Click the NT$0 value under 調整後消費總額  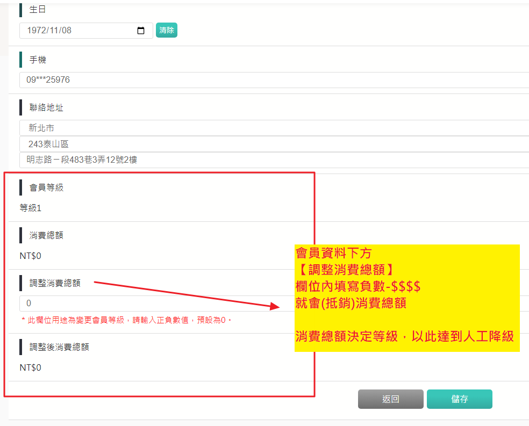click(x=30, y=367)
